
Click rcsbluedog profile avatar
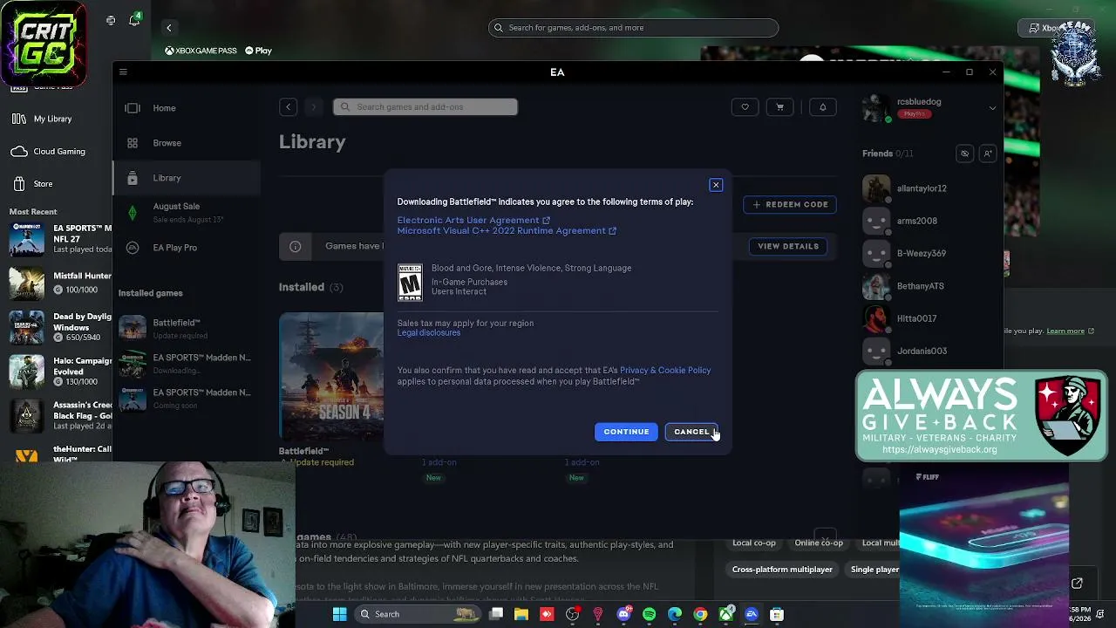pos(876,108)
